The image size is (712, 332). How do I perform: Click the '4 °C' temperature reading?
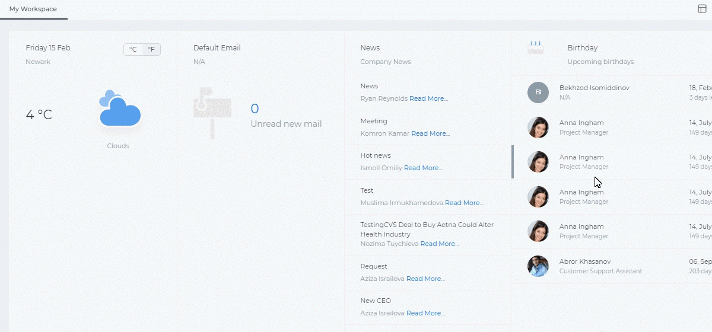[x=39, y=114]
